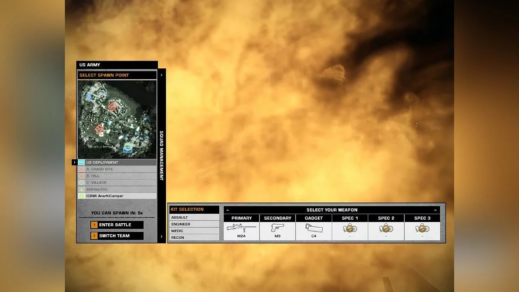Select spawn point C: Village
Image resolution: width=519 pixels, height=292 pixels.
[x=117, y=183]
